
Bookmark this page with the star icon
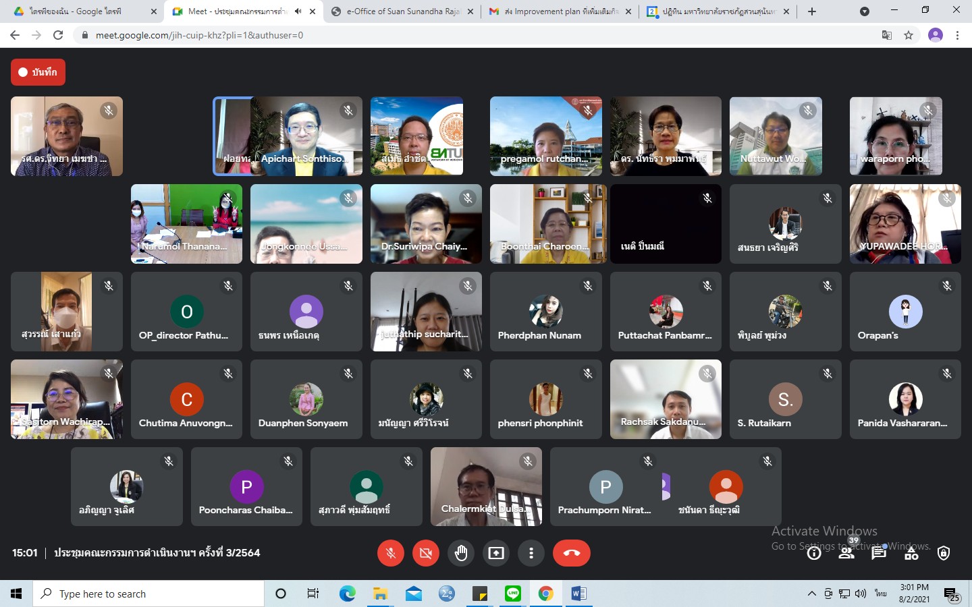[909, 35]
